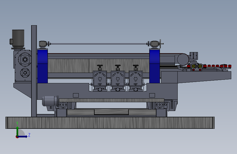Select the tall vertical post at left
237x154 pixels.
pos(34,71)
